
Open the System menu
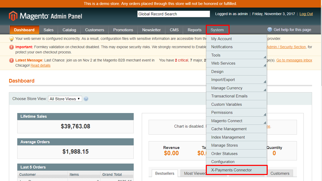click(217, 30)
